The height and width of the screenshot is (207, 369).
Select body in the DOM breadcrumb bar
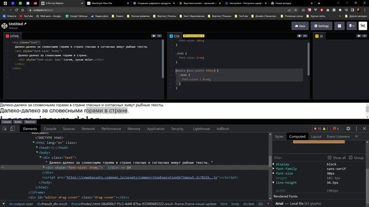(235, 204)
